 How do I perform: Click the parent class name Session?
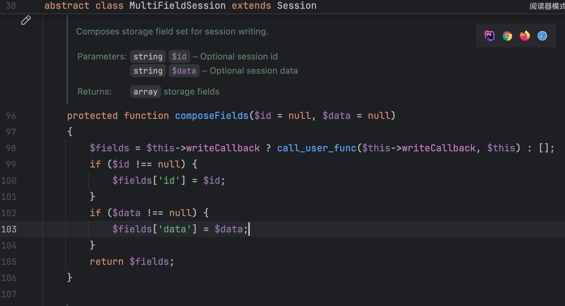coord(296,6)
